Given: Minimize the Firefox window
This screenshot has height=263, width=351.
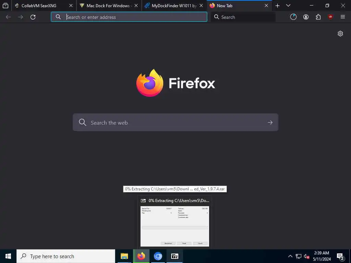Looking at the screenshot, I should click(311, 5).
